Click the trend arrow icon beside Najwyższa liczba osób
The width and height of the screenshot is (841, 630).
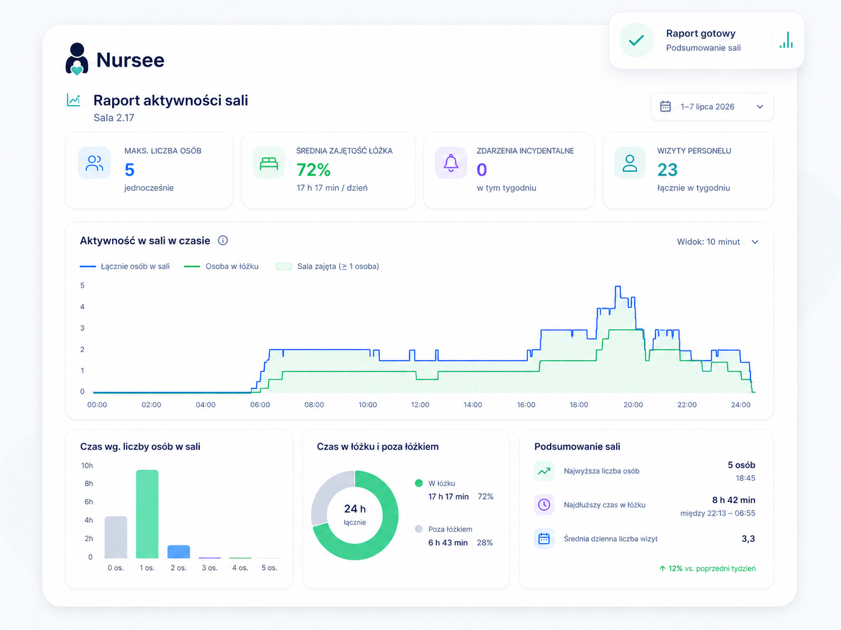[544, 471]
